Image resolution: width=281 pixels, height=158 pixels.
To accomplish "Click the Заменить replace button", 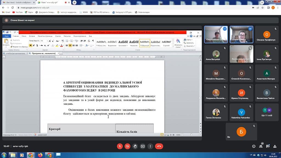I will (x=189, y=43).
